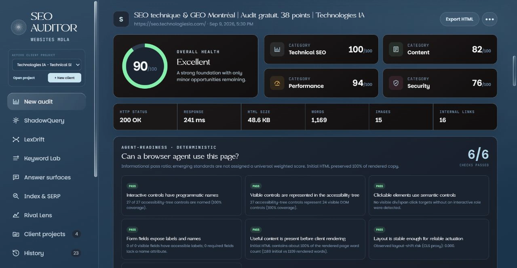Screen dimensions: 517x268
Task: Open the active client project dropdown
Action: pyautogui.click(x=46, y=65)
